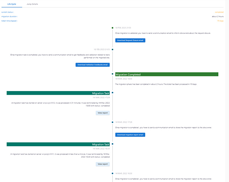Select timeline dot beside request closure step
229x182 pixels.
click(113, 28)
